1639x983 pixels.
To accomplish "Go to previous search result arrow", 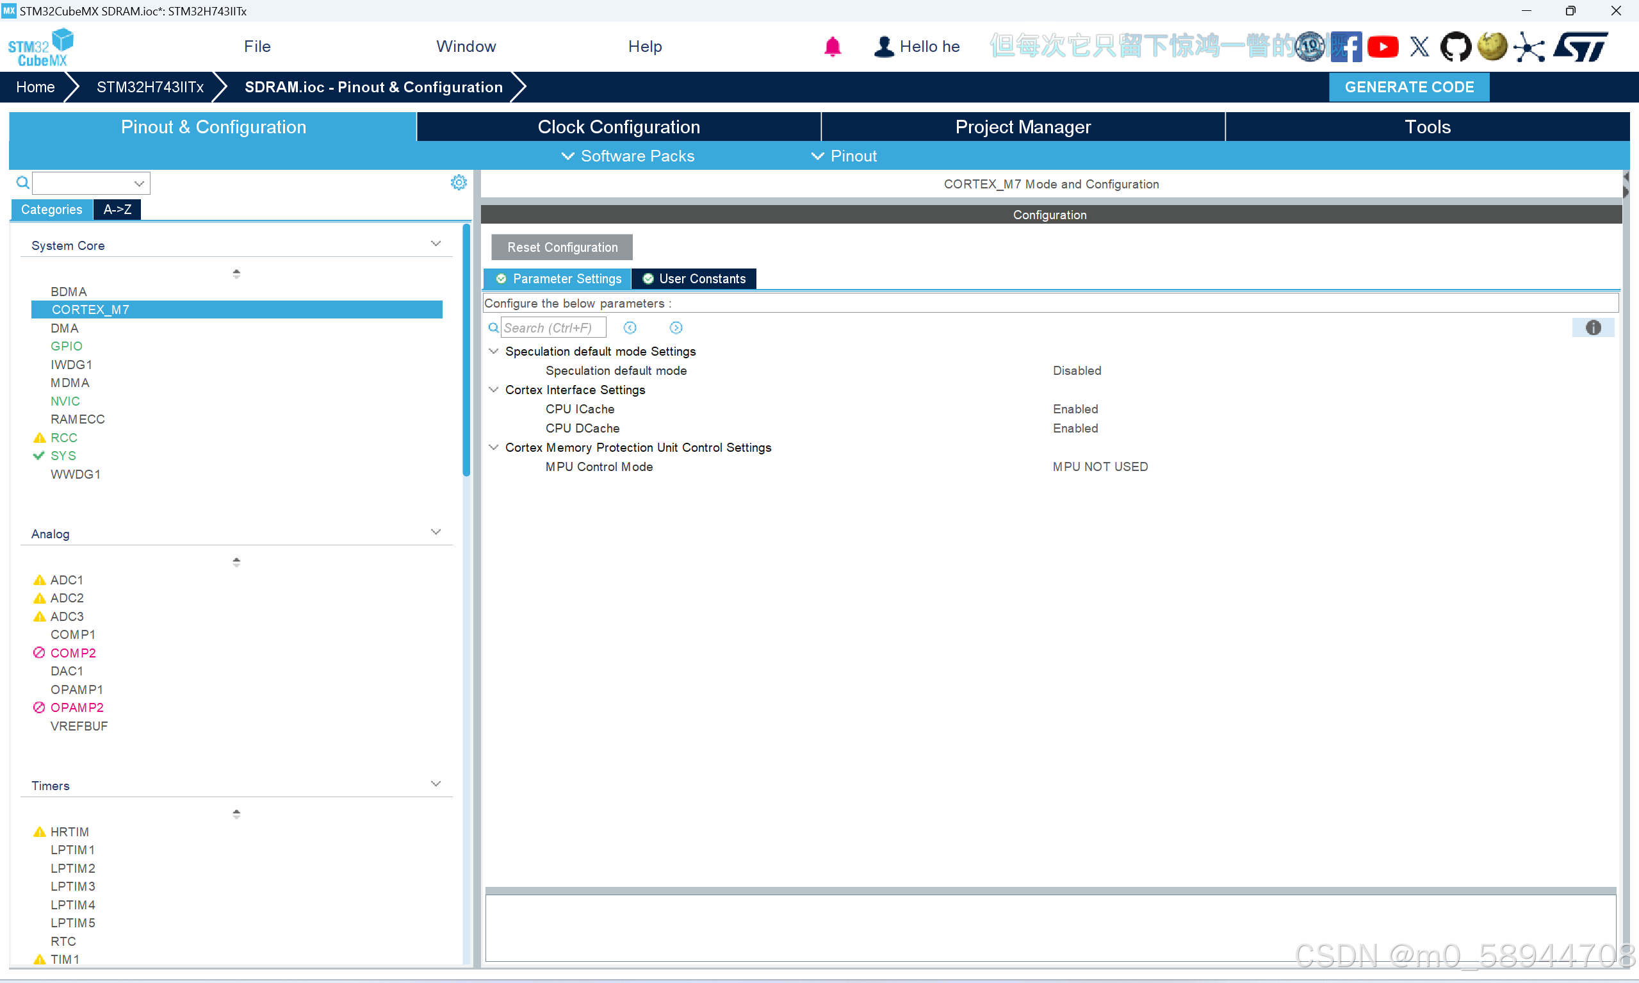I will [630, 327].
